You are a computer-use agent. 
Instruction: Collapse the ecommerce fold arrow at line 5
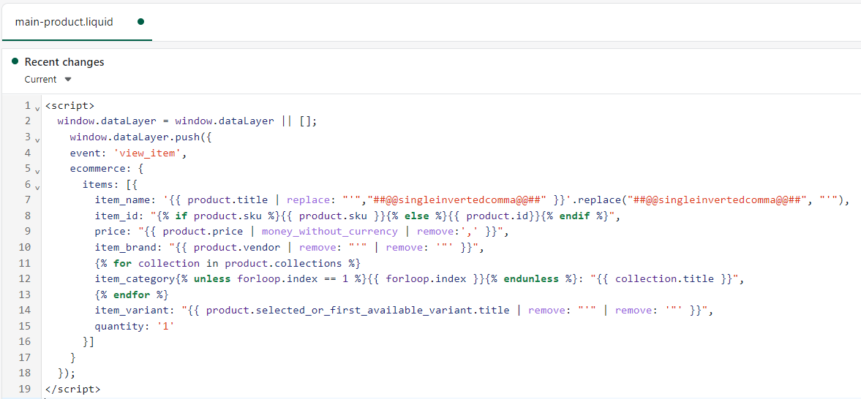37,171
